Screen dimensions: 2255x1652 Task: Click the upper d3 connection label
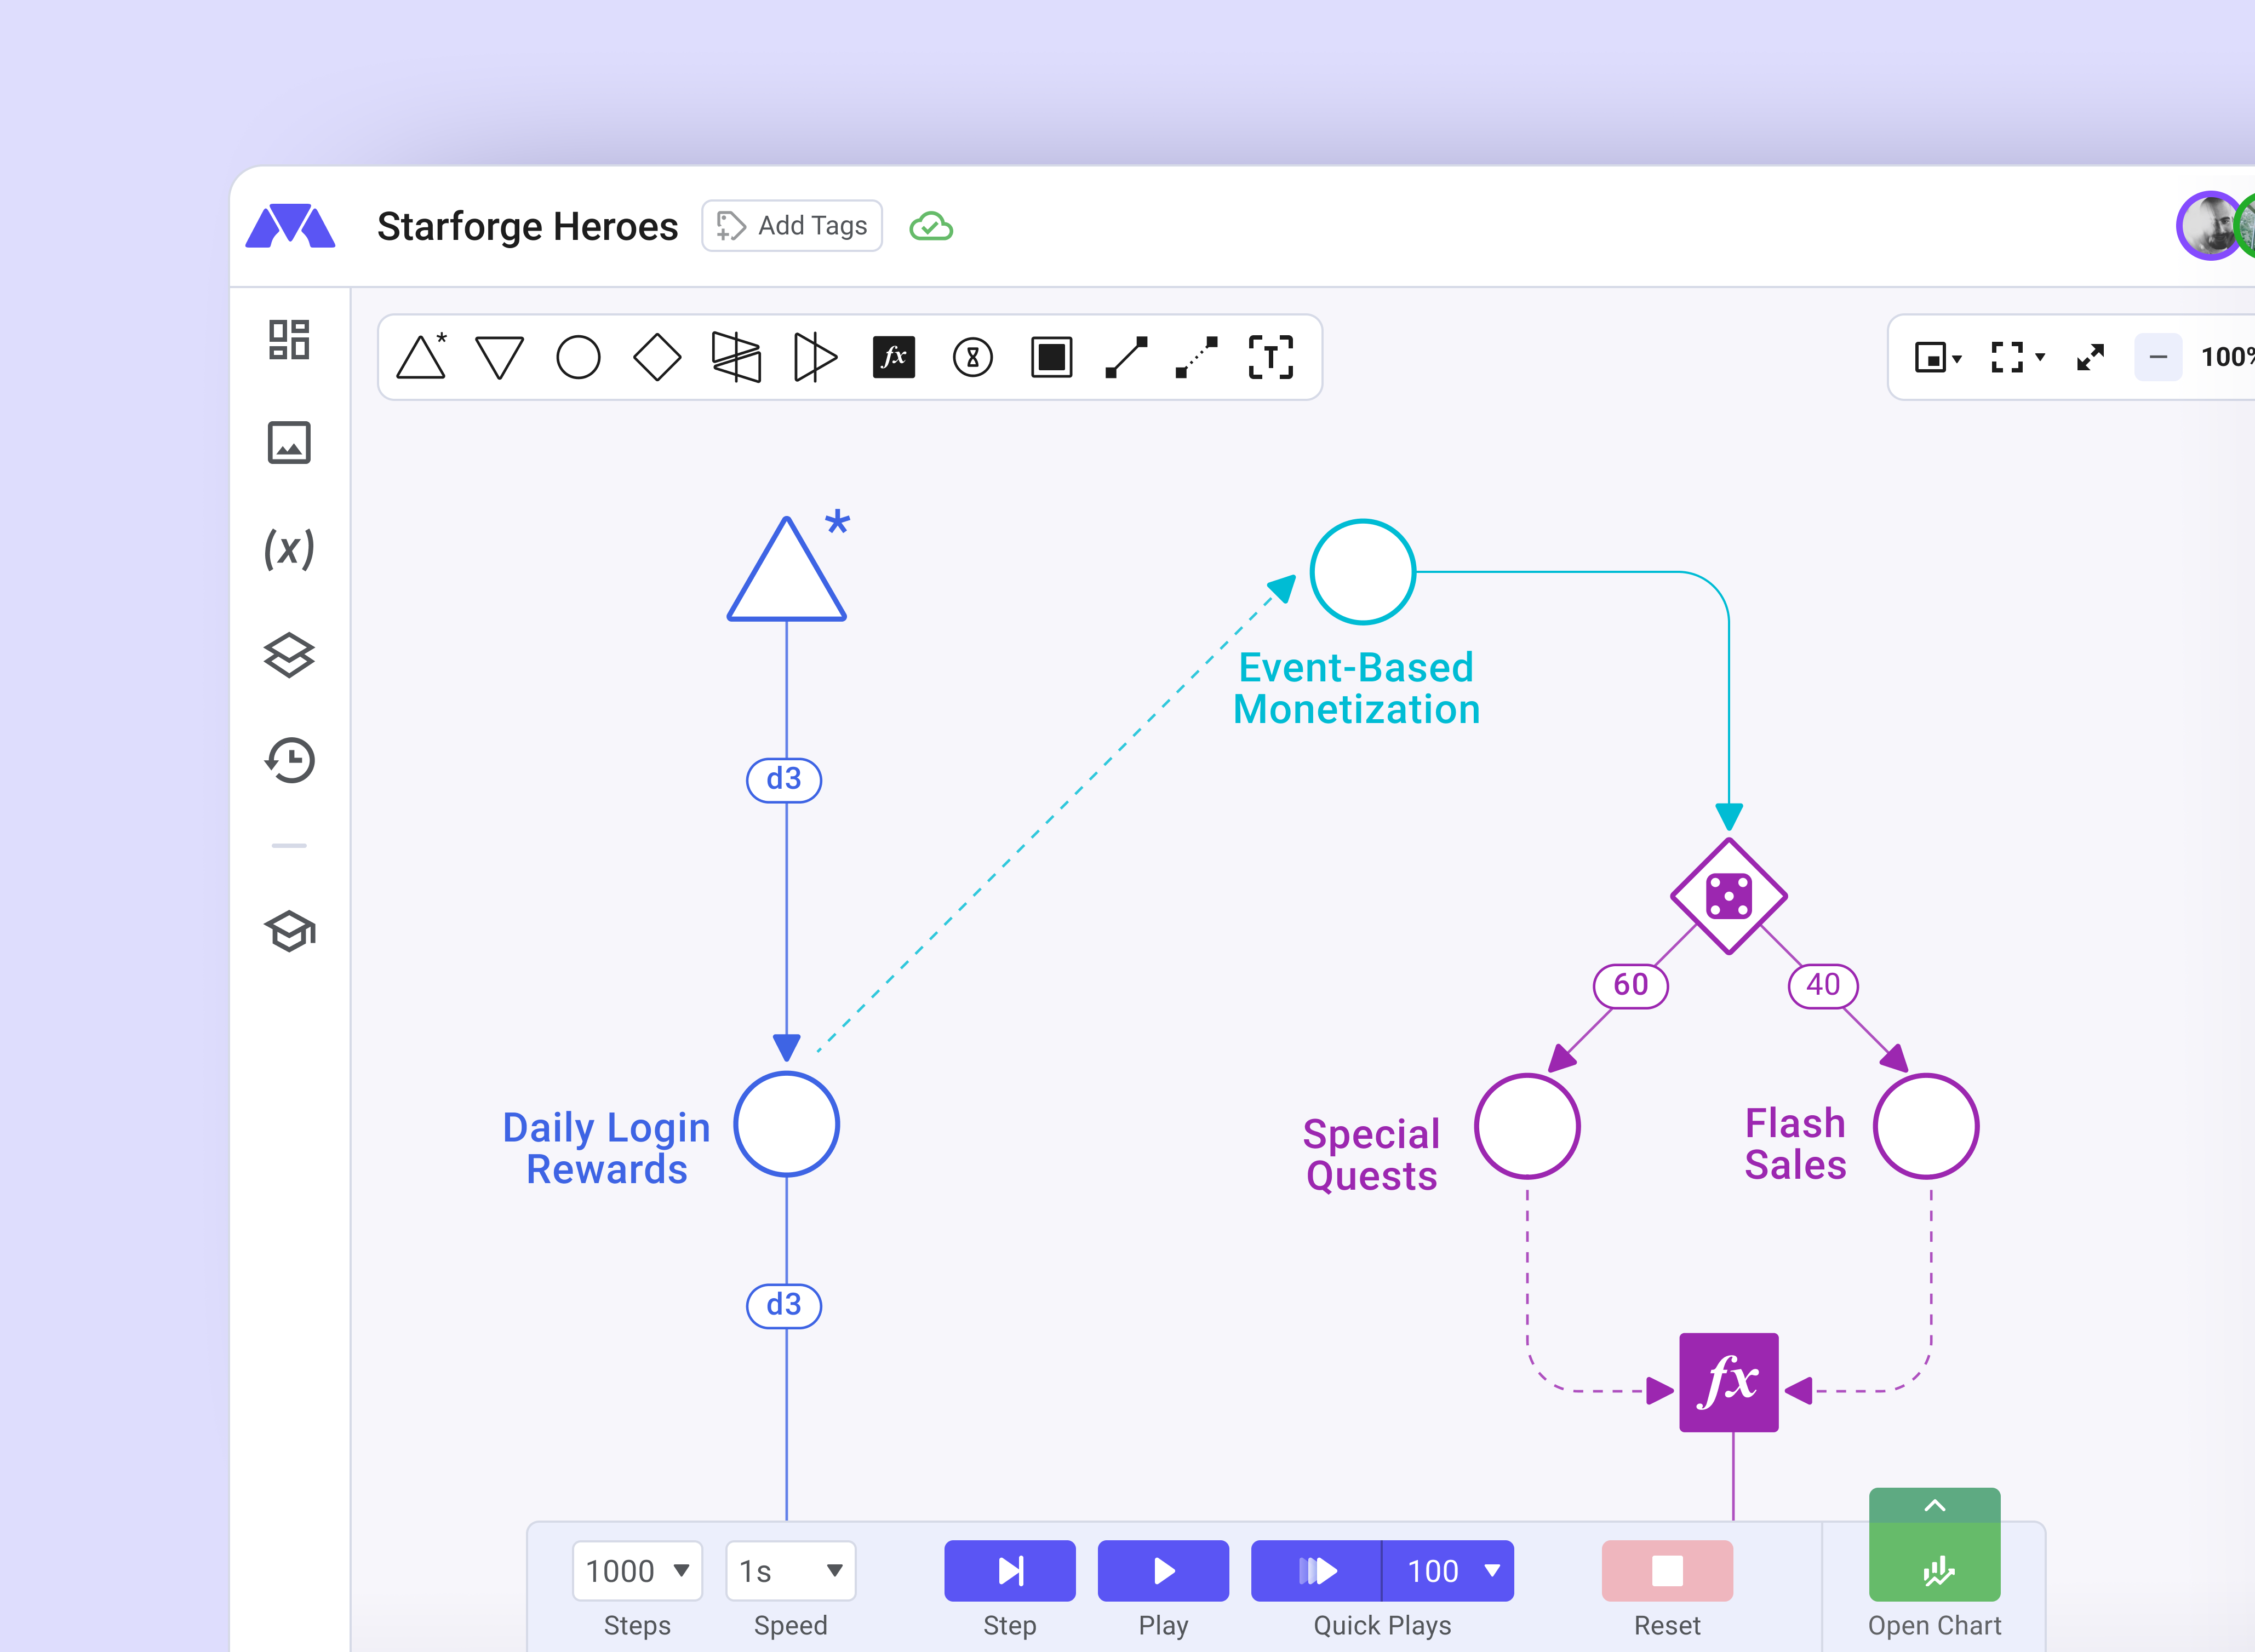[x=784, y=779]
